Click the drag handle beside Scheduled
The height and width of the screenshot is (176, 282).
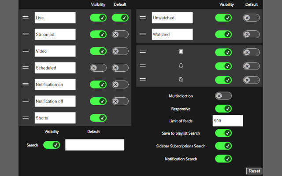pyautogui.click(x=26, y=67)
